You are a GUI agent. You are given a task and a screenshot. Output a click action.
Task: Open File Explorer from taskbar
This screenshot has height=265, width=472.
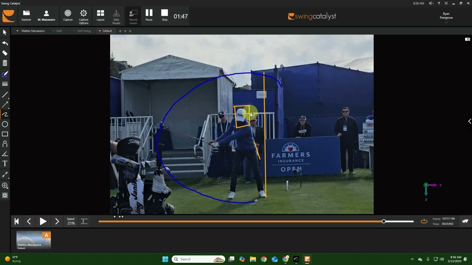[253, 259]
